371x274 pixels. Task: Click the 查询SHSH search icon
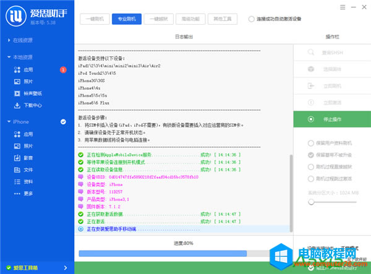[x=311, y=53]
